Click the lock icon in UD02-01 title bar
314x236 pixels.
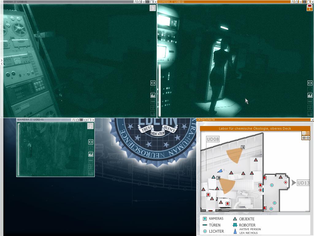click(74, 120)
